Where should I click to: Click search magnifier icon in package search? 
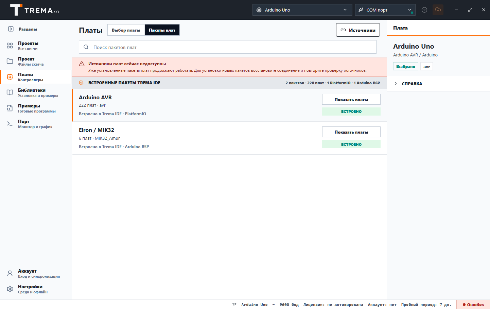point(86,47)
